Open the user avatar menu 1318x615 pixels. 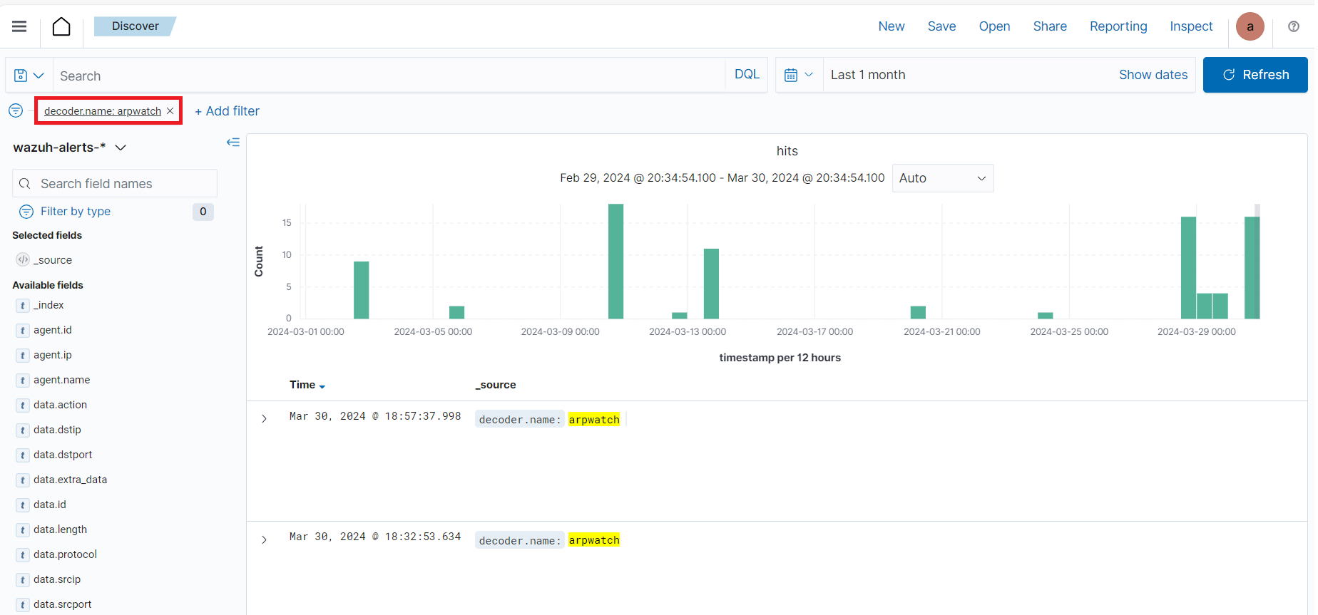pyautogui.click(x=1250, y=26)
